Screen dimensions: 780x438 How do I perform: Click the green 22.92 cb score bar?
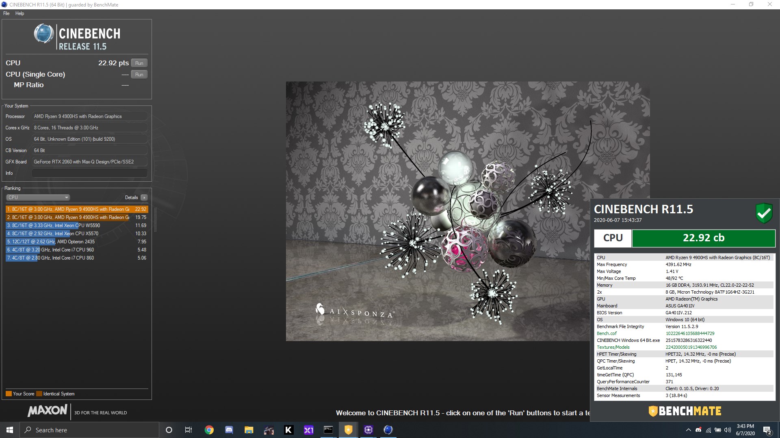(704, 238)
